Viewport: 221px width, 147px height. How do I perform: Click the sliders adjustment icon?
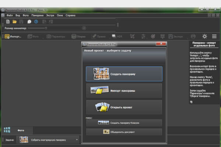[x=143, y=36]
